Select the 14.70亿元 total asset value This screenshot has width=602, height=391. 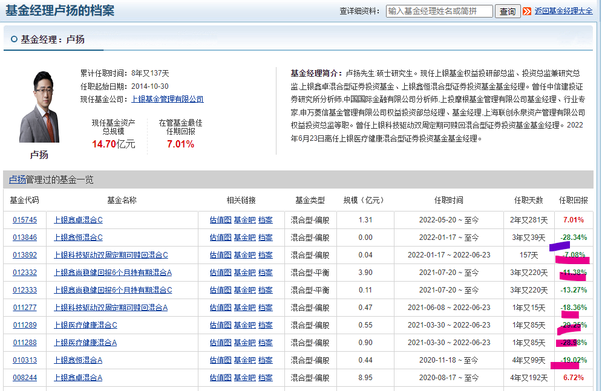(x=114, y=144)
